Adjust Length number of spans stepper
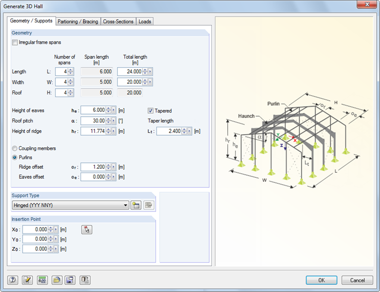The width and height of the screenshot is (380, 292). 70,72
